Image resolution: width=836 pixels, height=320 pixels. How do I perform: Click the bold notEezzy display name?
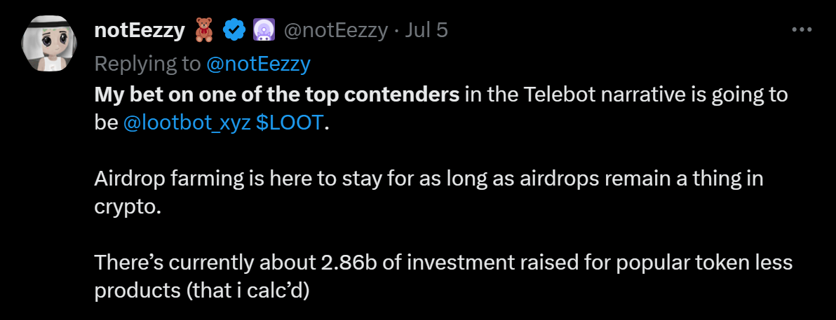pos(140,30)
